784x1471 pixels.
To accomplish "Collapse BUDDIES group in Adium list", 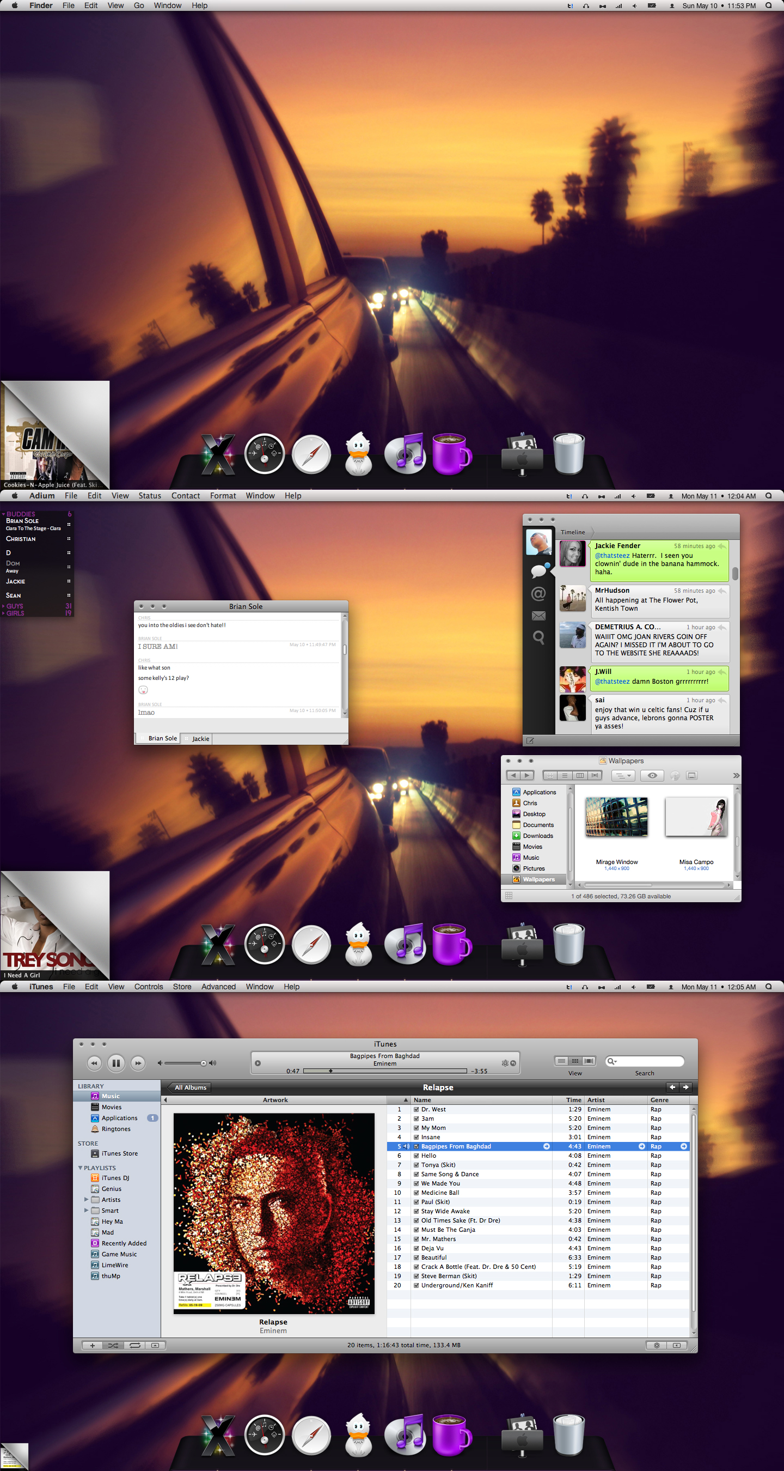I will click(x=3, y=514).
